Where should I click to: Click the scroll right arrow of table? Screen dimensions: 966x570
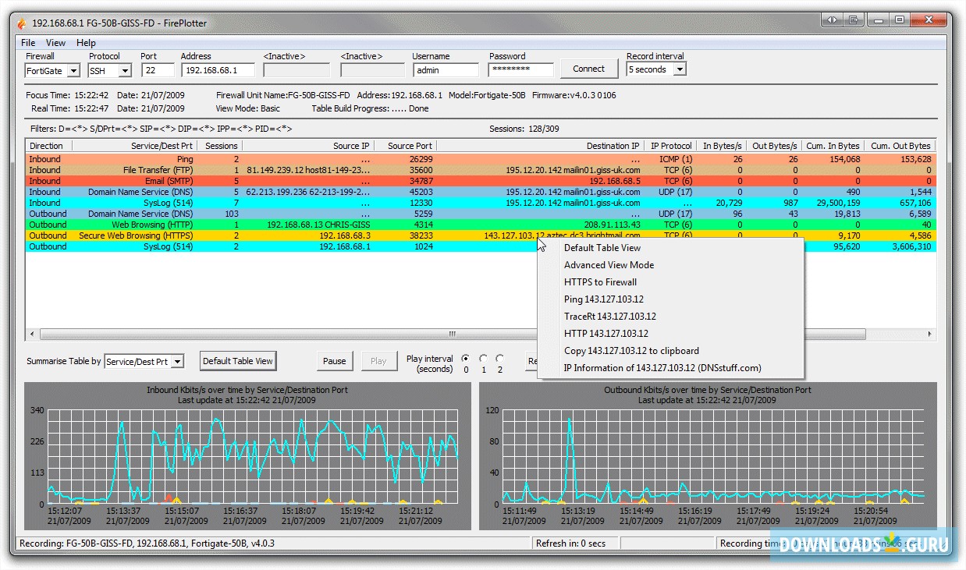(x=929, y=334)
